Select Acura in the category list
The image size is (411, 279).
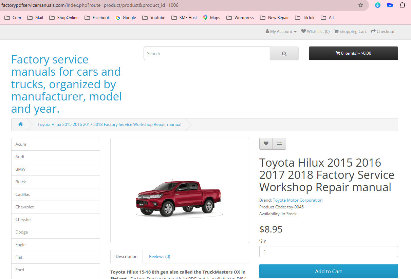56,144
